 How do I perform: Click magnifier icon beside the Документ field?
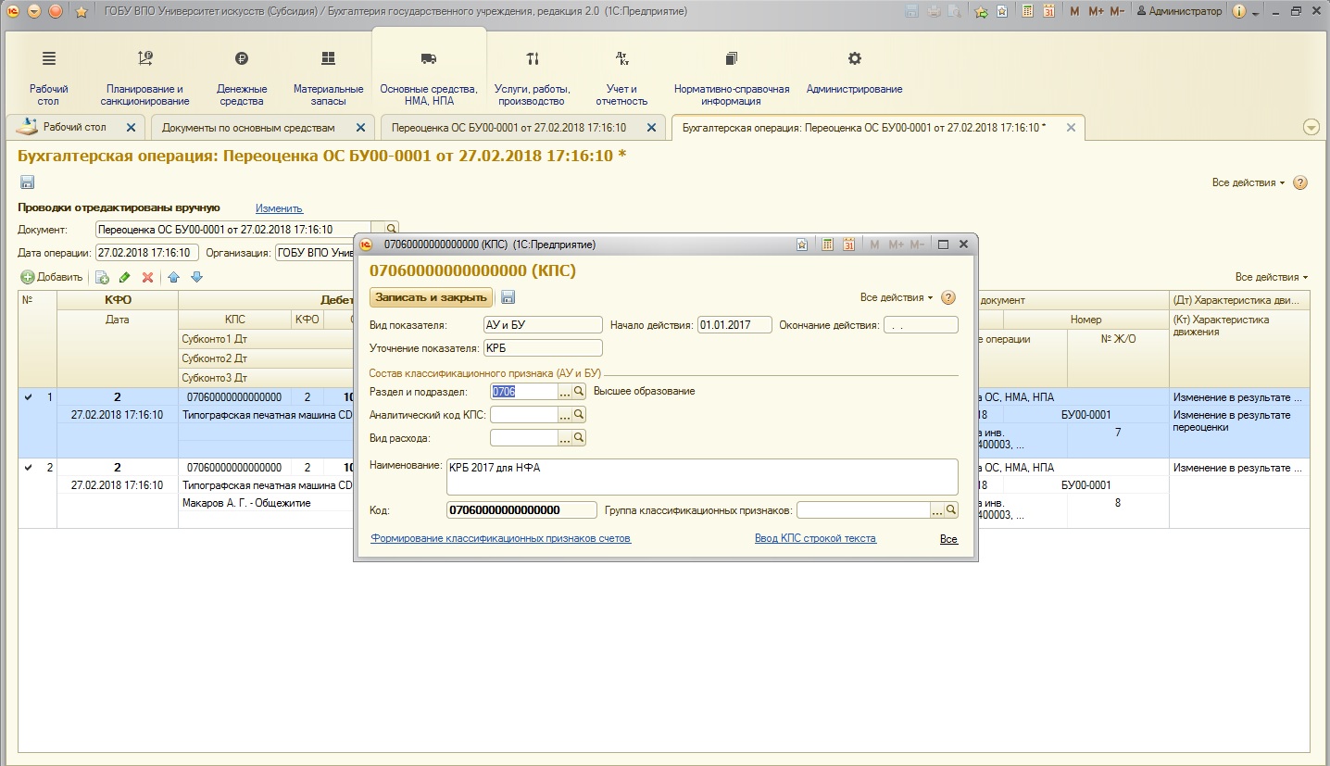click(392, 229)
